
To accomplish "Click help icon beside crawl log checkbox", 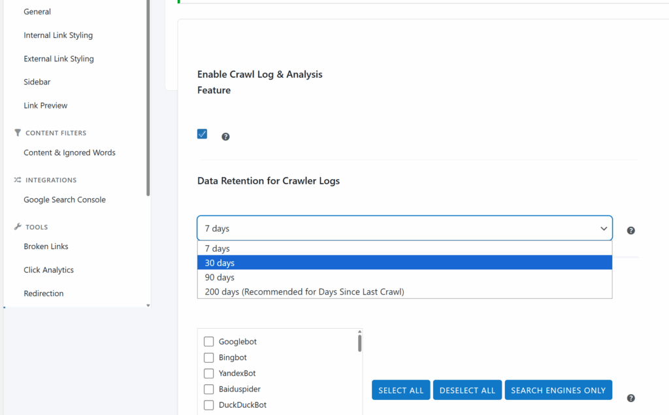I will [225, 137].
